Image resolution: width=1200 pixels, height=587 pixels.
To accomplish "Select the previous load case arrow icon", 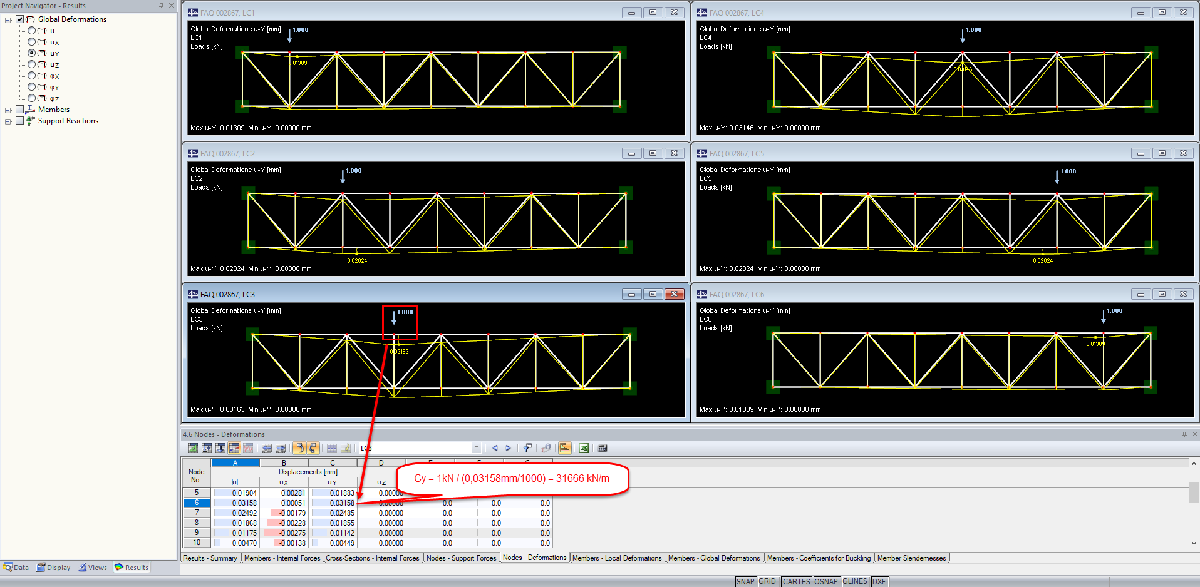I will pyautogui.click(x=494, y=448).
